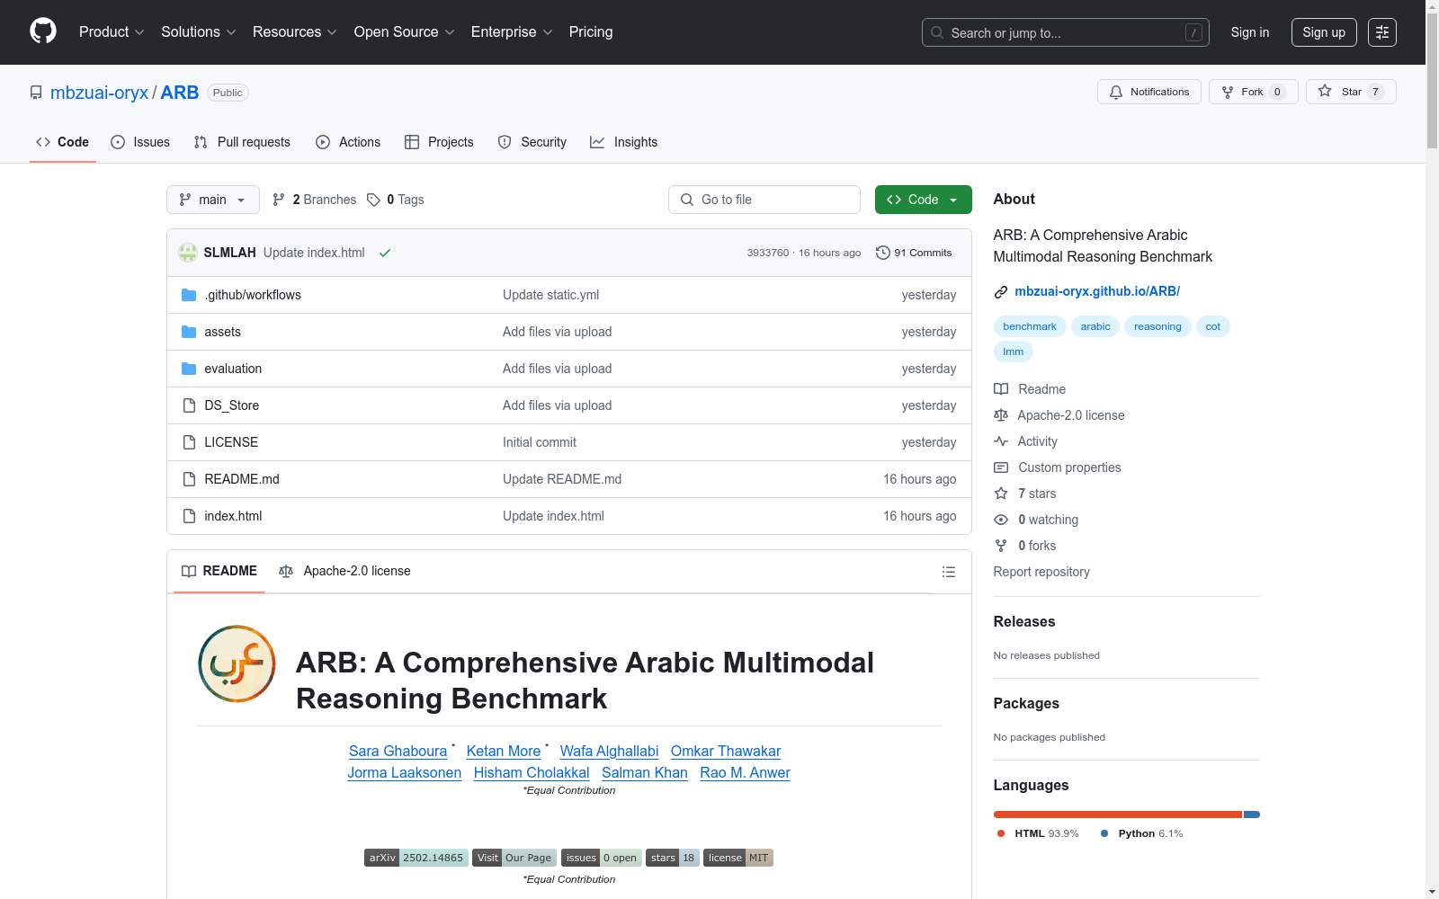Click the eye icon beside 0 watching
The image size is (1439, 899).
click(1001, 520)
